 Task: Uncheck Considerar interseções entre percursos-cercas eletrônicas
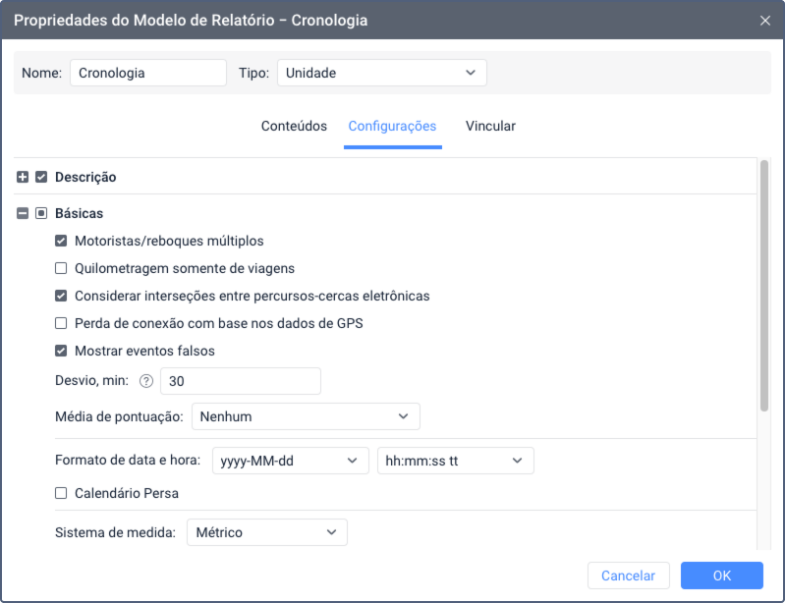pos(61,297)
